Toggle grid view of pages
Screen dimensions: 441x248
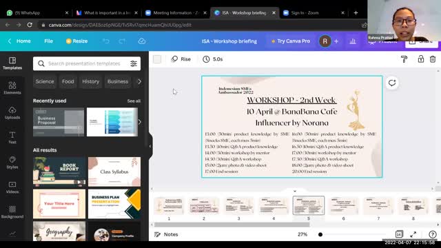[399, 234]
